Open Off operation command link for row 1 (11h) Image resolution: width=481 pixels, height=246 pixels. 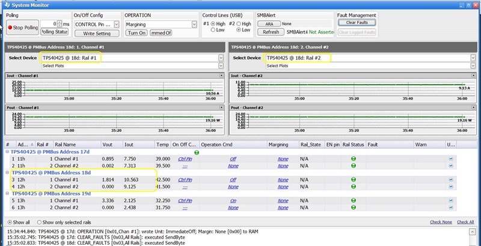tap(233, 159)
